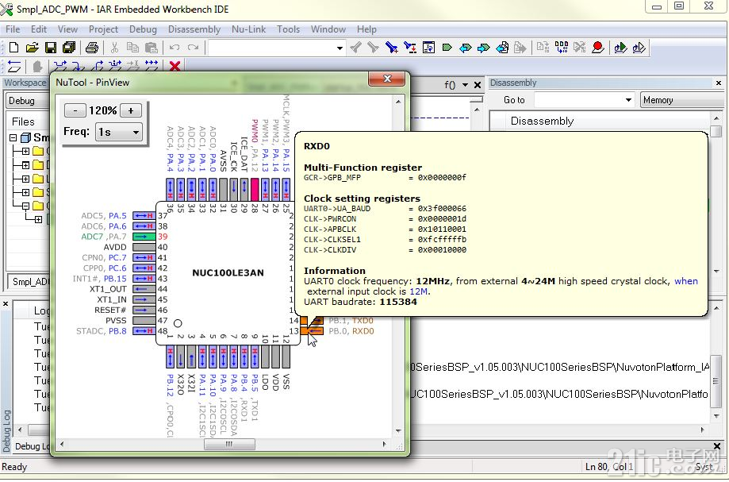Image resolution: width=729 pixels, height=482 pixels.
Task: Open the editor f() function list dropdown
Action: [x=465, y=85]
